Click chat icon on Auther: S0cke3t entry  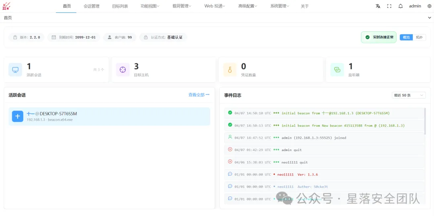point(230,186)
